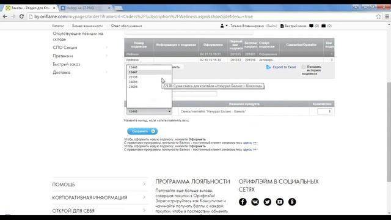Click the quantity input field
This screenshot has height=220, width=391.
pyautogui.click(x=324, y=111)
